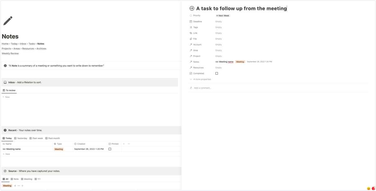Click the Priority property spinner icon

(191, 15)
